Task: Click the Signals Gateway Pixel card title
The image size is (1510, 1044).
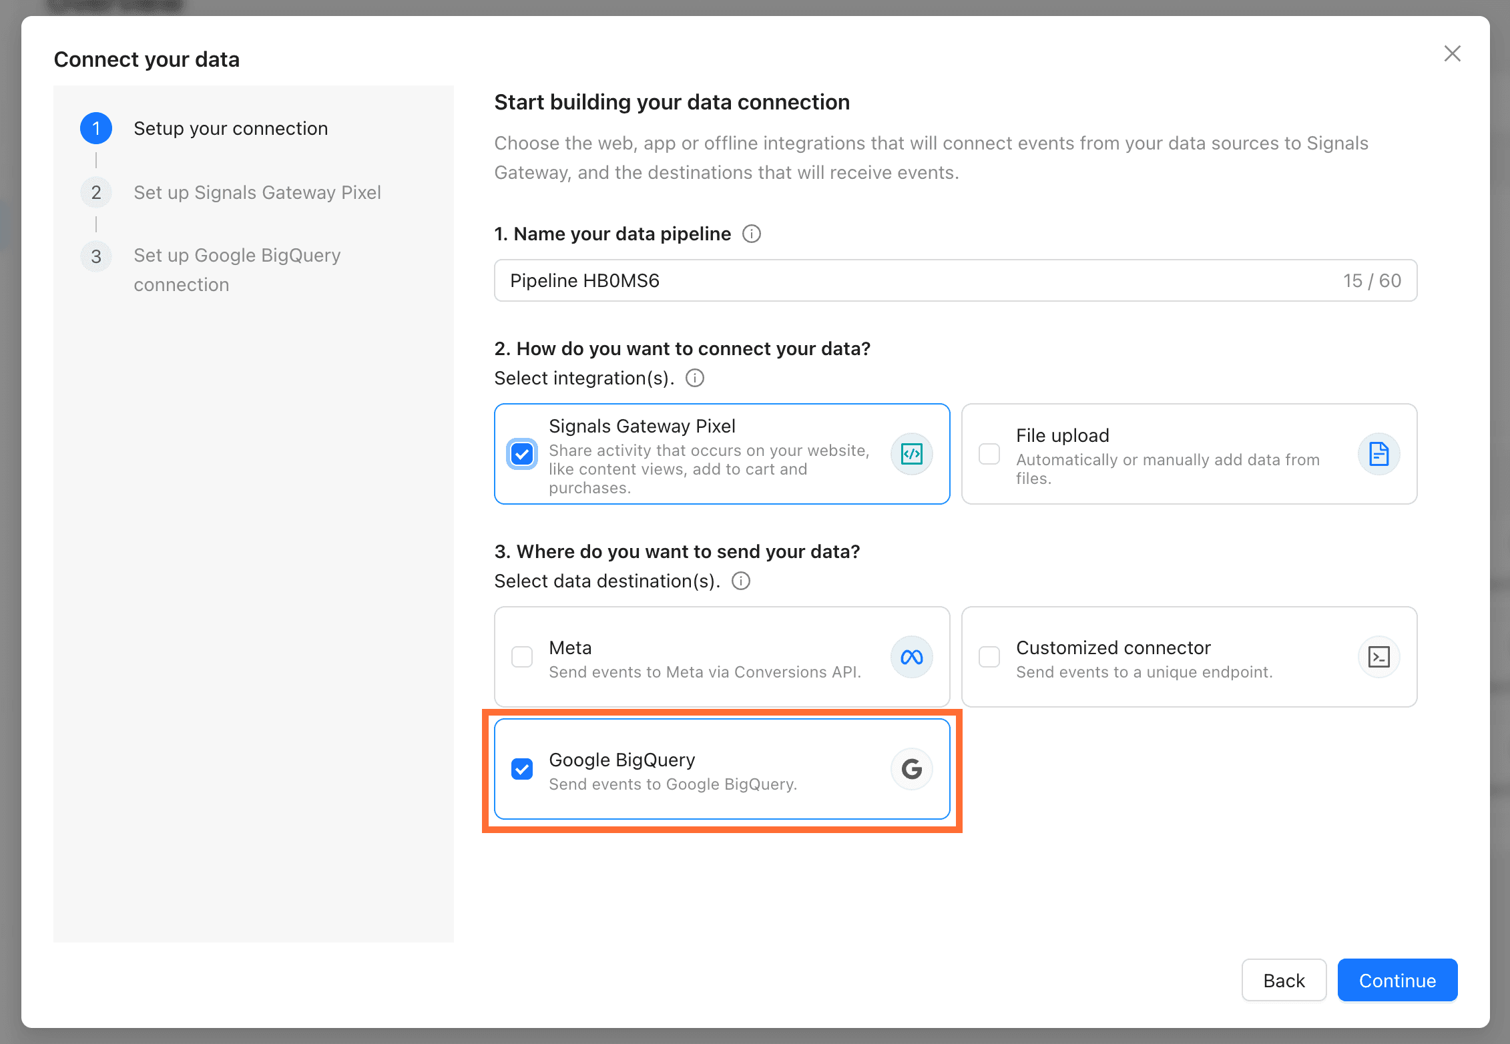Action: [642, 426]
